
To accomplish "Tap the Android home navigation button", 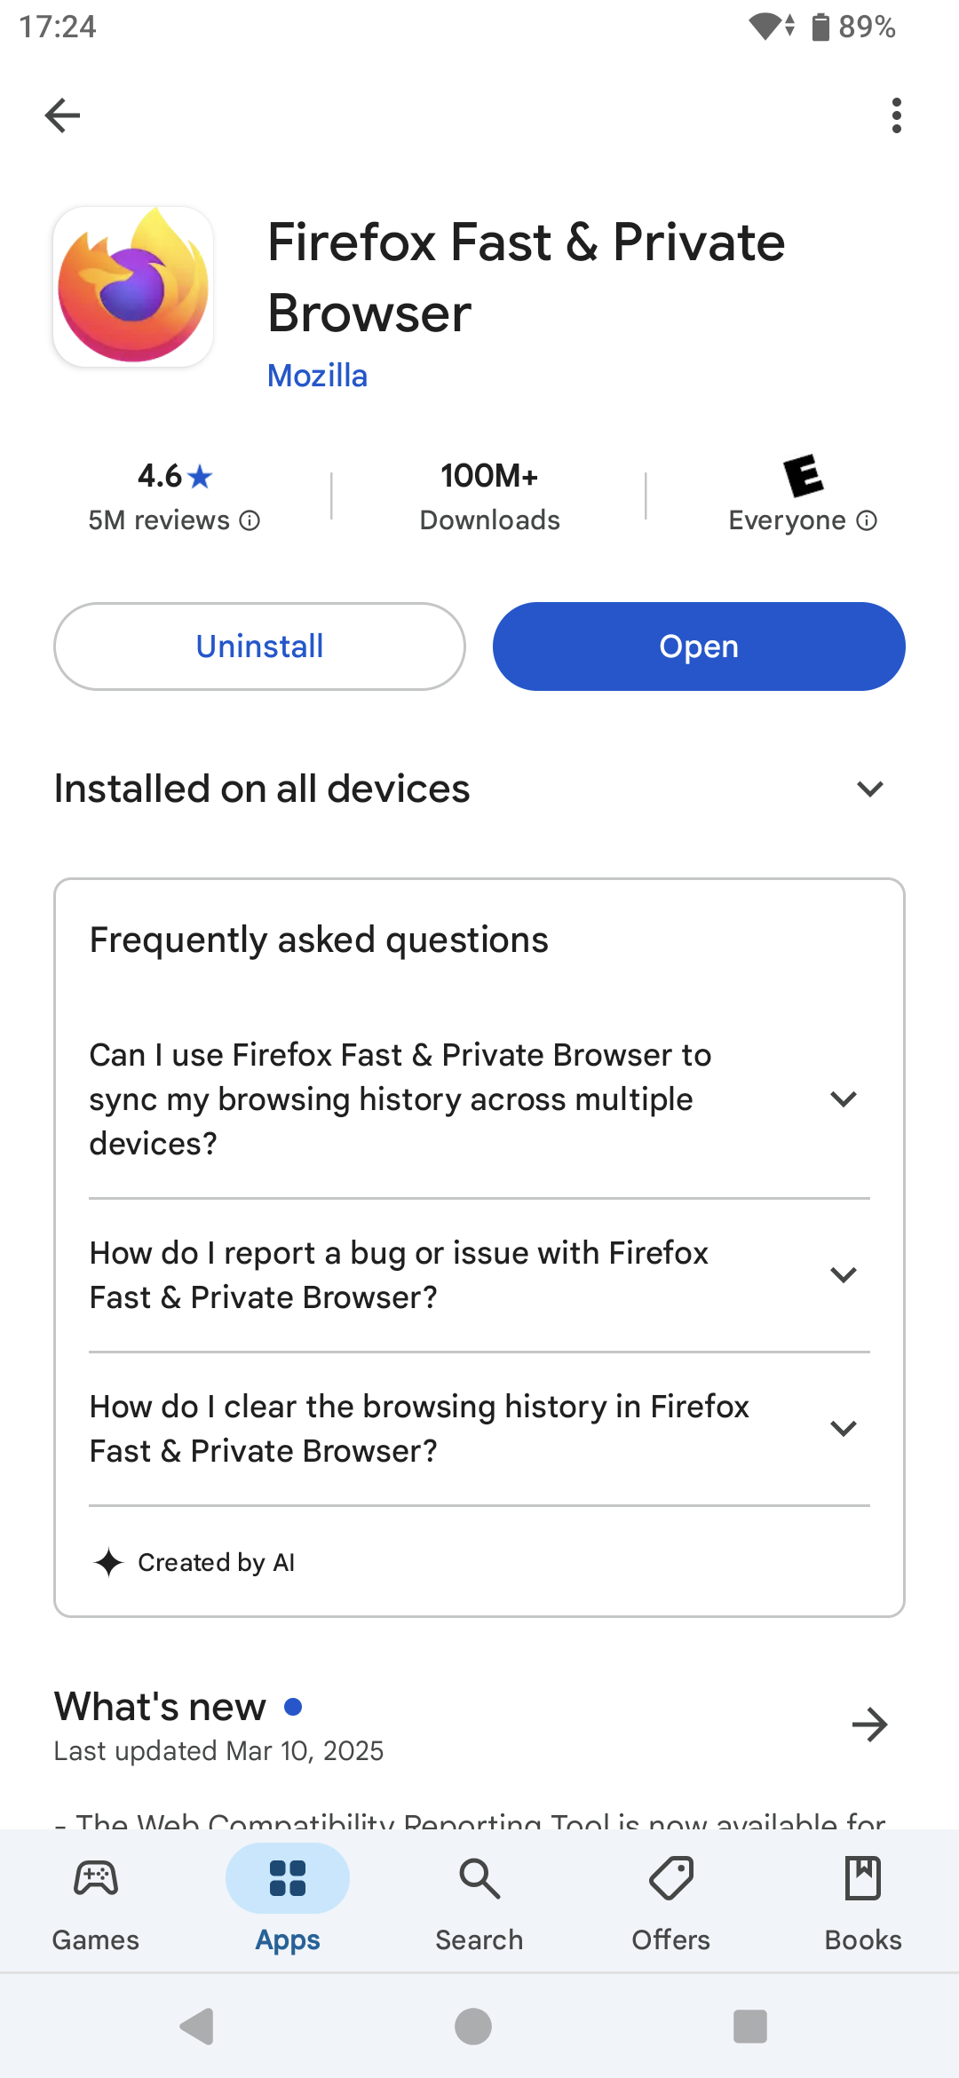I will pyautogui.click(x=473, y=2026).
